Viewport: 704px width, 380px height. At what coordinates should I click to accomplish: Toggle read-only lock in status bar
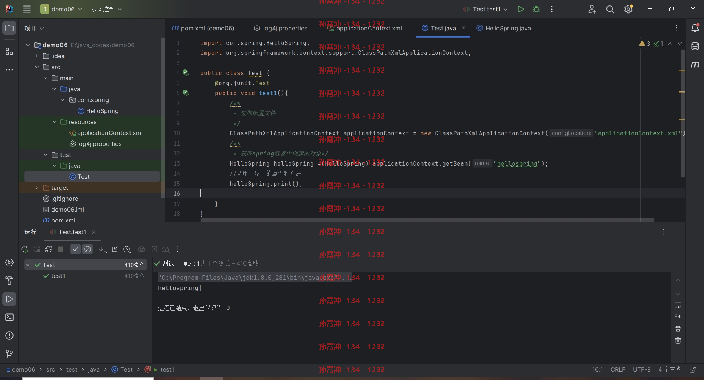[693, 370]
